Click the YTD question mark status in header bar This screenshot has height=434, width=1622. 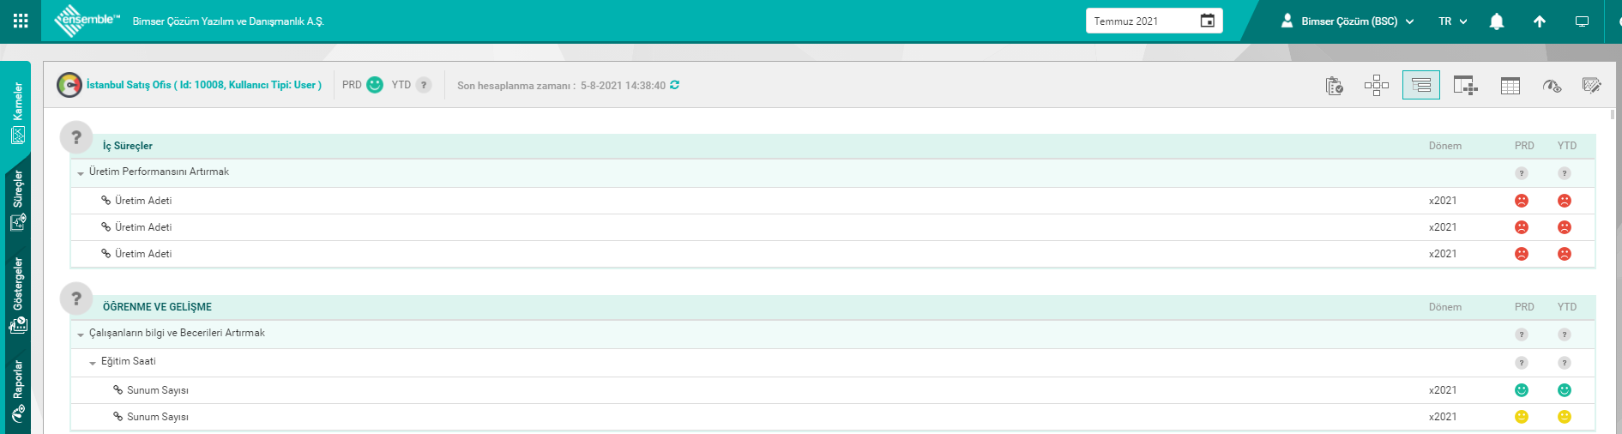pos(424,85)
